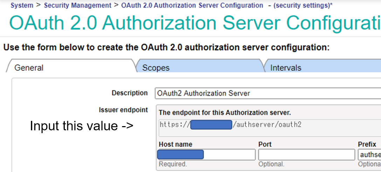Switch to the Scopes tab
Viewport: 381px width, 172px height.
pos(156,68)
